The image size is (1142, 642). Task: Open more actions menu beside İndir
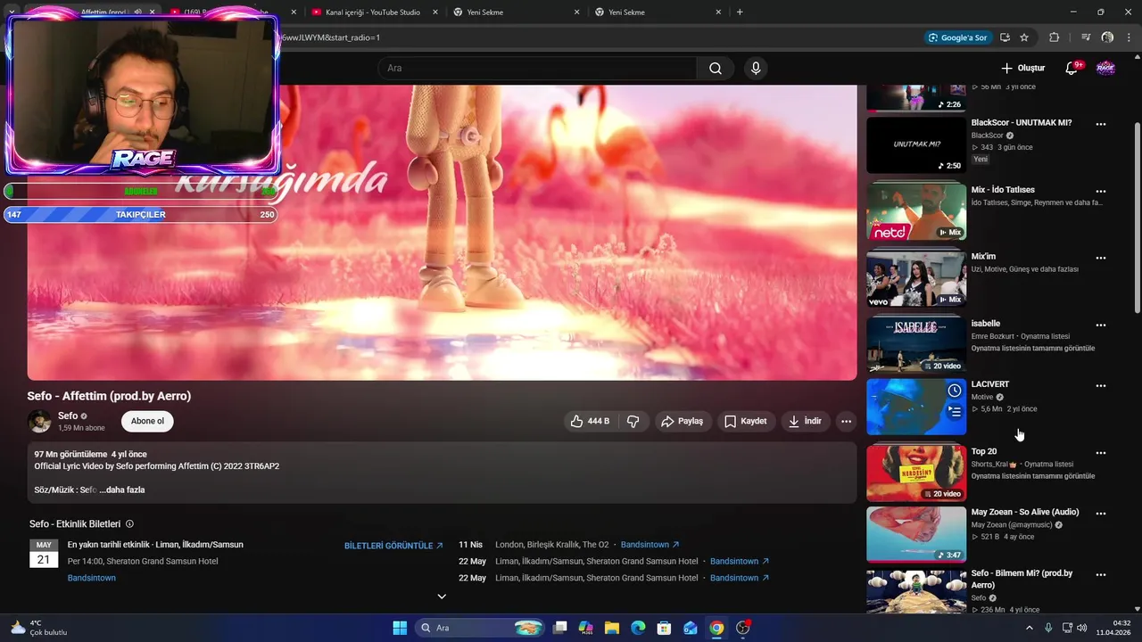(846, 421)
